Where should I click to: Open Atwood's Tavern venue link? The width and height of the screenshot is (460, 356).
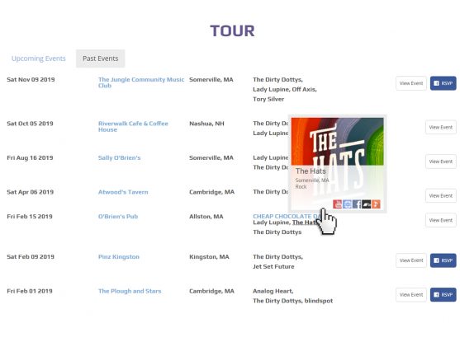coord(123,192)
